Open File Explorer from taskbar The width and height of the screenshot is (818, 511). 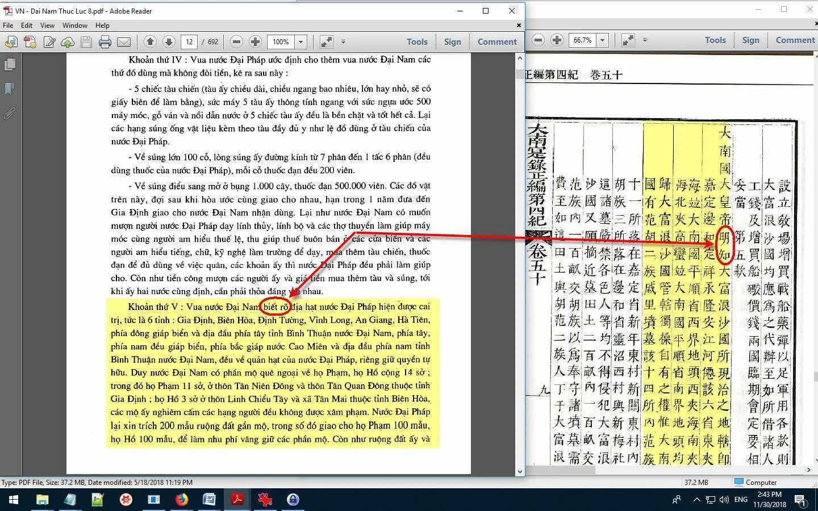coord(42,500)
